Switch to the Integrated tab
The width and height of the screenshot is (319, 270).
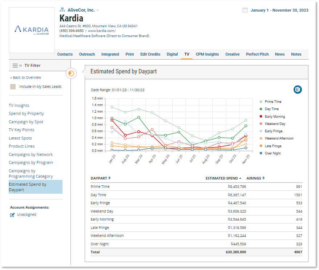pos(110,54)
